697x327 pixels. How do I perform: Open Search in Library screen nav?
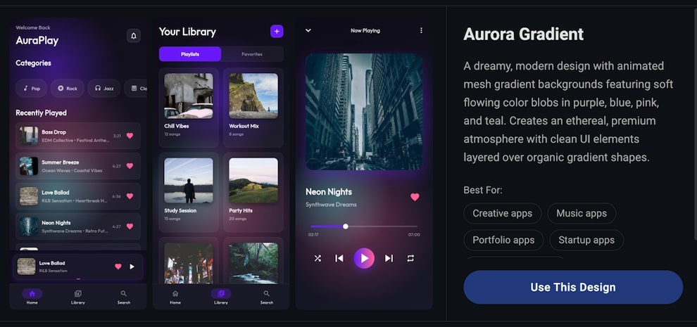[267, 297]
